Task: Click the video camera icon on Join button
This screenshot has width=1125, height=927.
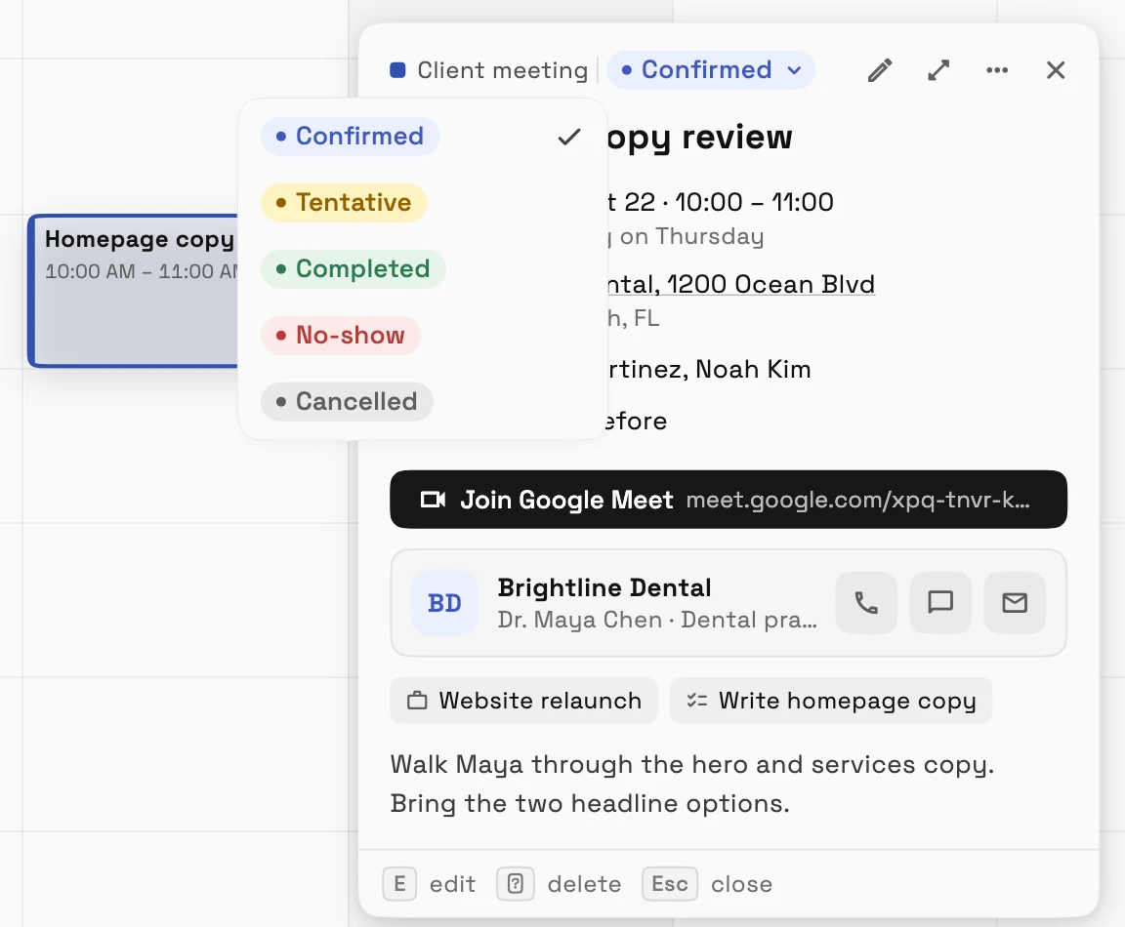Action: pos(433,500)
